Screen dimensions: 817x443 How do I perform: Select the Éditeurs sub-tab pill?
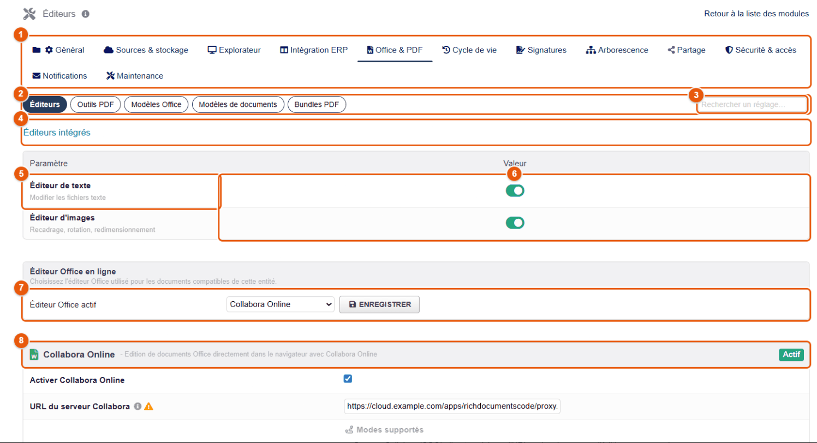(x=45, y=104)
